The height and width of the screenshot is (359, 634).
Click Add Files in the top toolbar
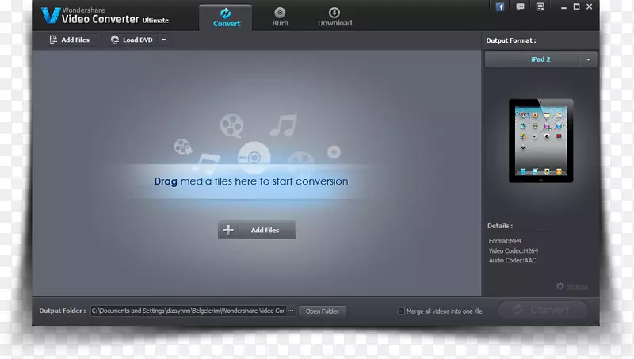[69, 40]
